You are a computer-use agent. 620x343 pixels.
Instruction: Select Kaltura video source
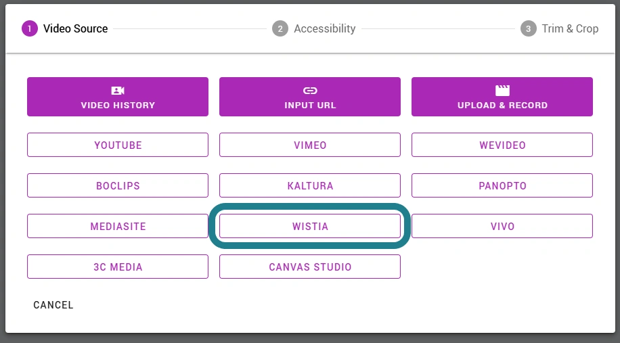click(310, 186)
